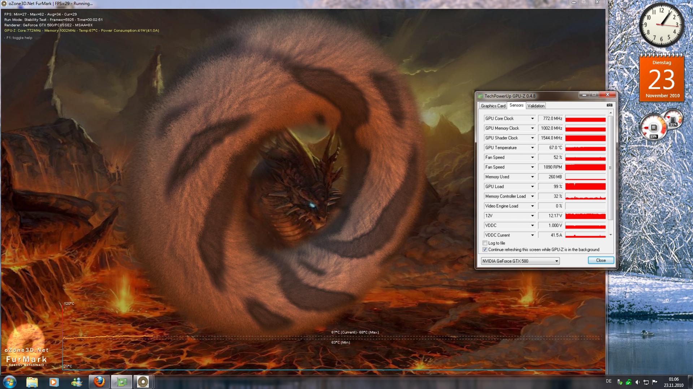Expand the Memory Controller Load dropdown

(532, 196)
